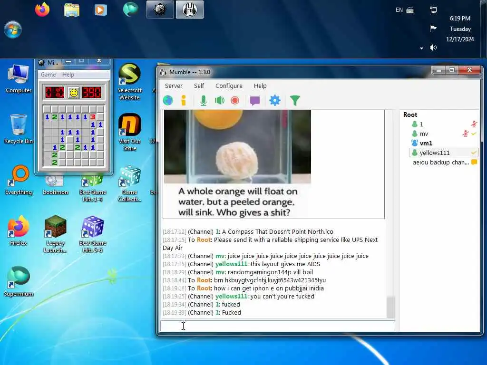487x365 pixels.
Task: Show hidden tray icons arrow
Action: click(421, 48)
